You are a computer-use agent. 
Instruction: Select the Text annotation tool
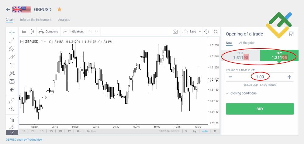pyautogui.click(x=12, y=65)
